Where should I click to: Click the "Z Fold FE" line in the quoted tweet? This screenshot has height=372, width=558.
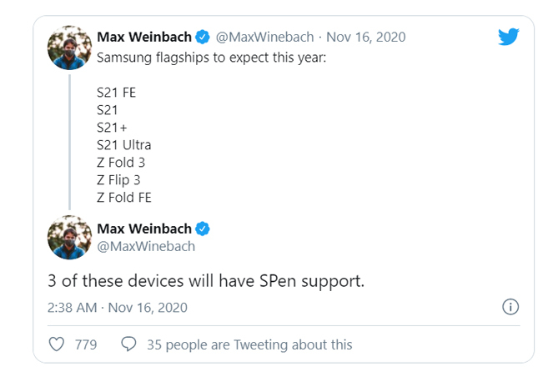tap(123, 197)
